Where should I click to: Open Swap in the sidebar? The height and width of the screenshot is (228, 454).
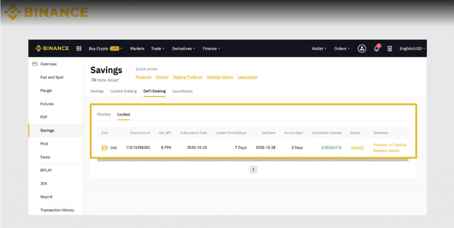pos(45,157)
